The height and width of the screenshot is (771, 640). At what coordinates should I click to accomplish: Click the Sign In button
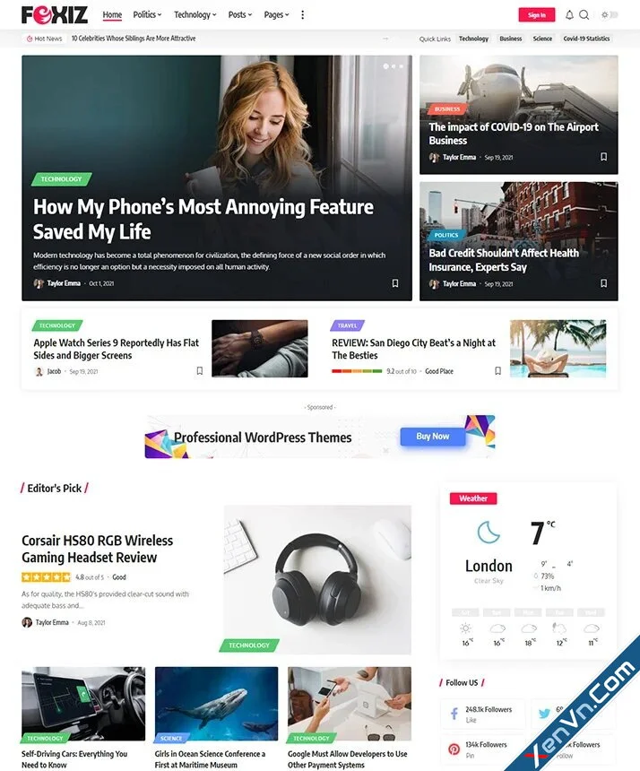(x=537, y=14)
